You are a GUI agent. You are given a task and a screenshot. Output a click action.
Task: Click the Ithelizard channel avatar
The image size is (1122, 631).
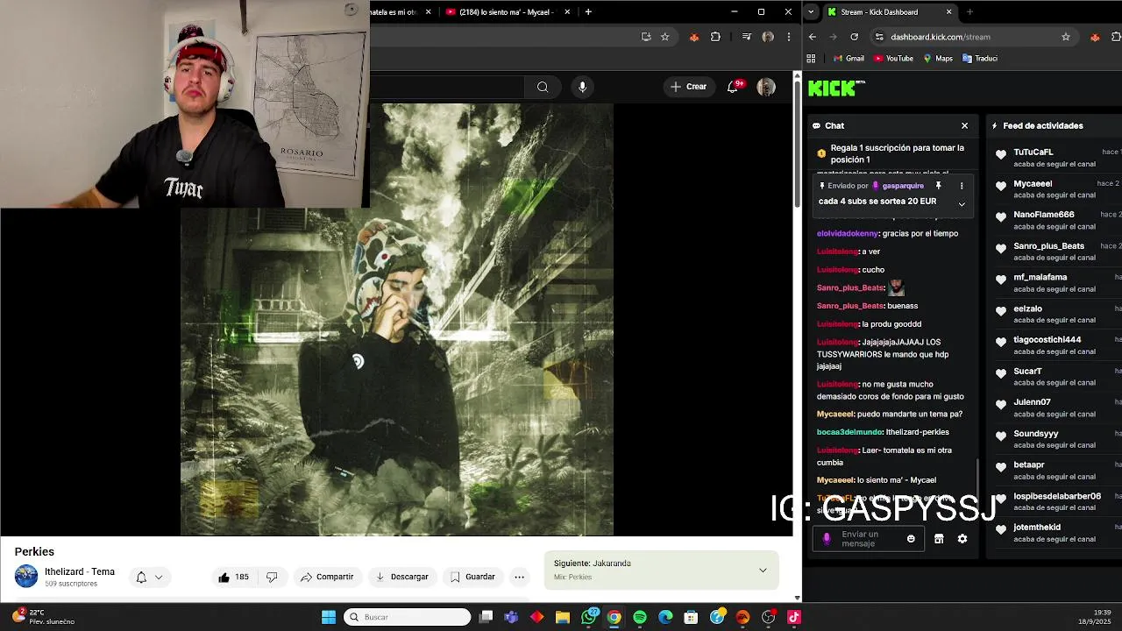point(26,576)
